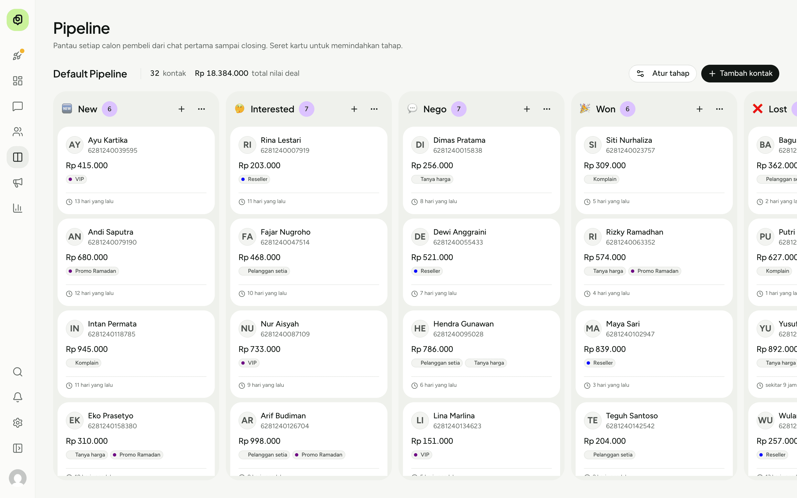Image resolution: width=797 pixels, height=498 pixels.
Task: Add a card to the Nego column
Action: point(527,109)
